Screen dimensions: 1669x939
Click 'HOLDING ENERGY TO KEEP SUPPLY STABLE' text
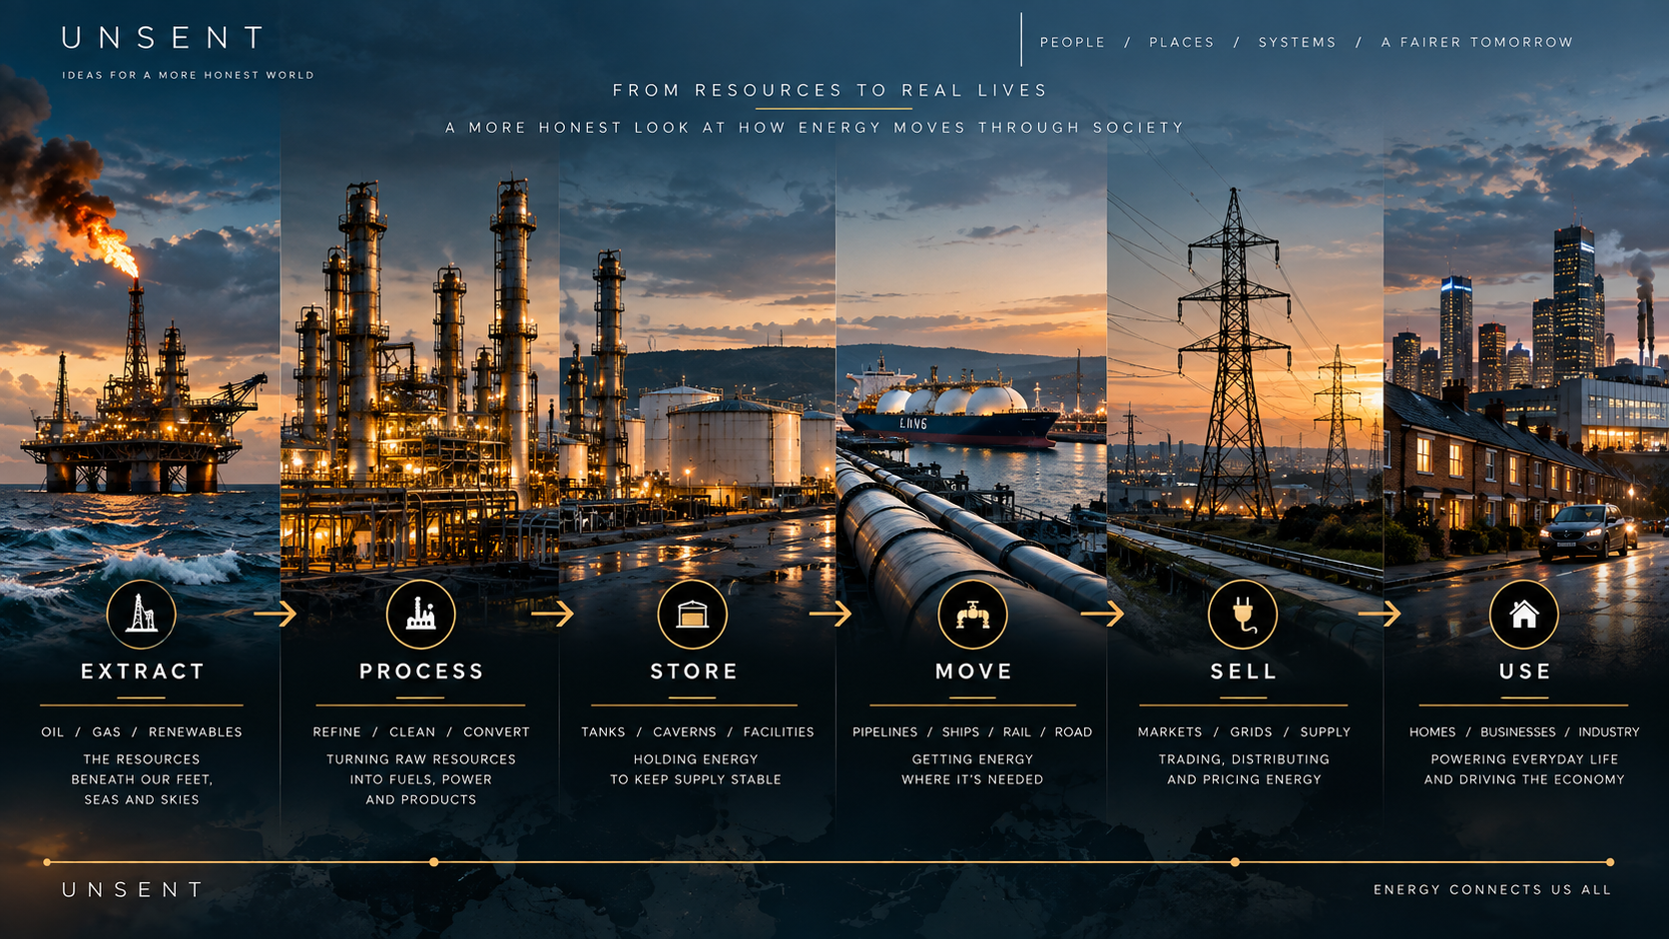click(x=696, y=769)
